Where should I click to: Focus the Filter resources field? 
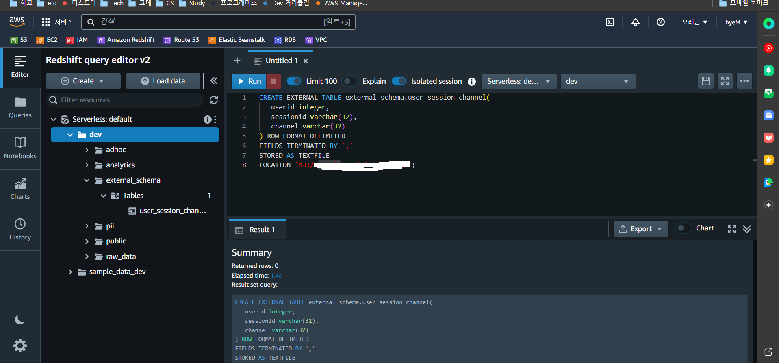(x=125, y=100)
